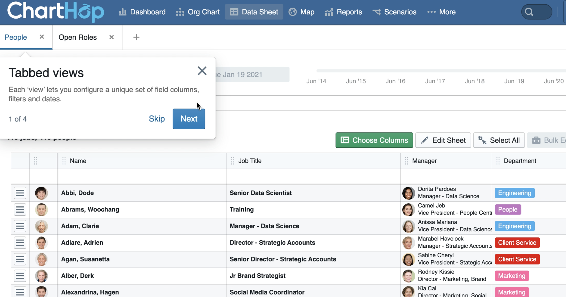566x297 pixels.
Task: Click Next in the tour popup
Action: pos(189,119)
